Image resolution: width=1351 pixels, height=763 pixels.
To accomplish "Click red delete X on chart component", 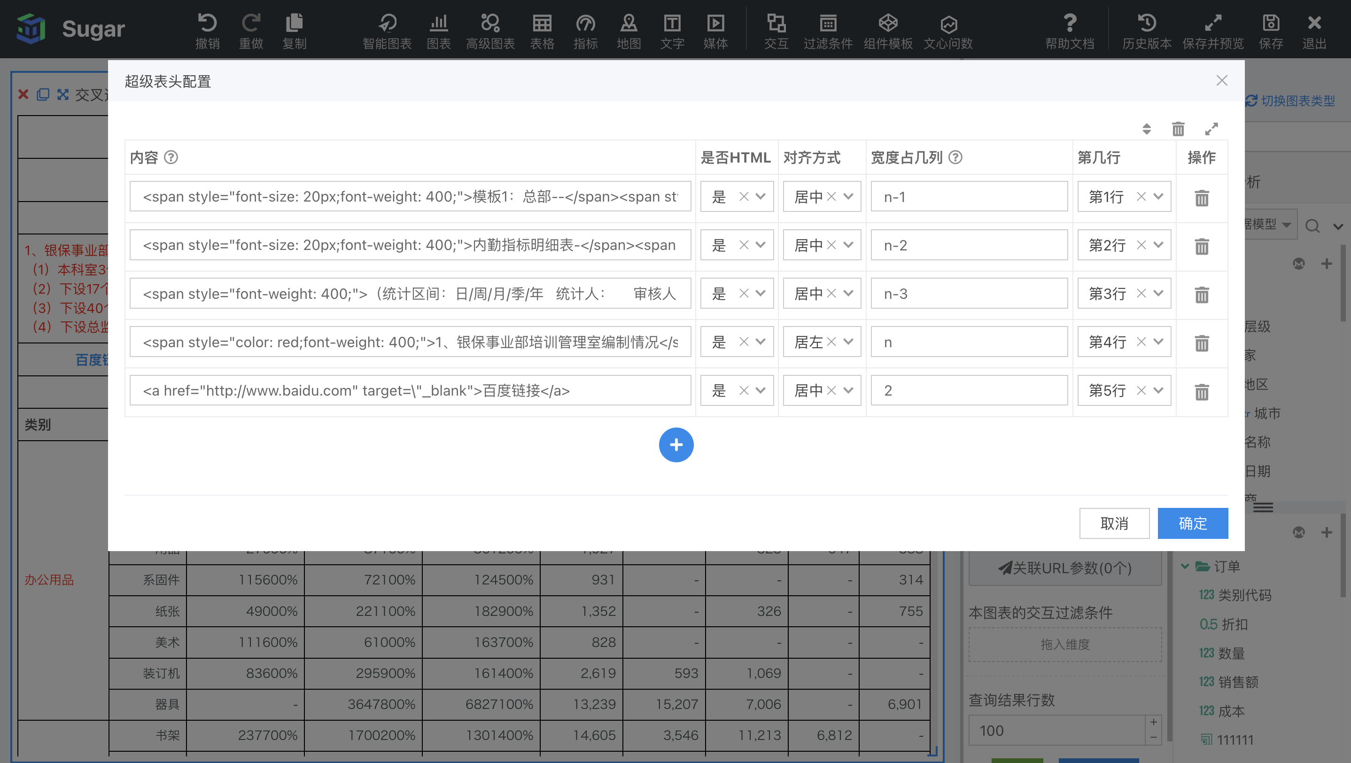I will click(23, 94).
